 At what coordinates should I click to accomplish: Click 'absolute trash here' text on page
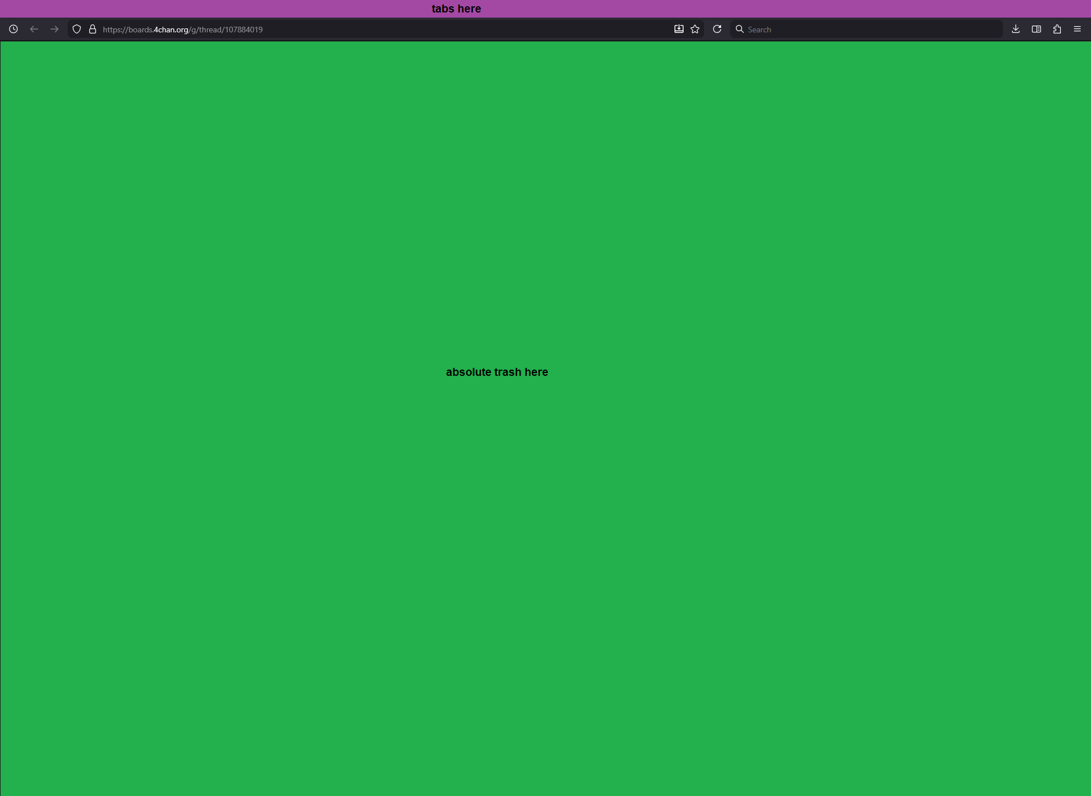click(x=497, y=372)
